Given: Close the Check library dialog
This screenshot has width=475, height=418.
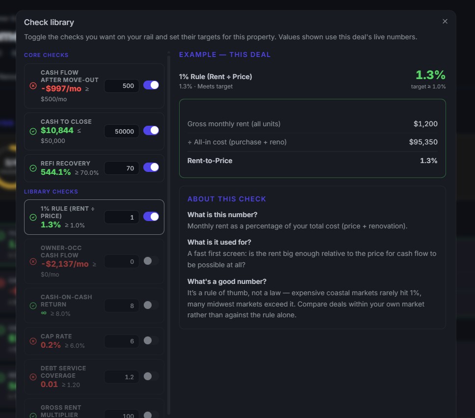Looking at the screenshot, I should click(445, 21).
